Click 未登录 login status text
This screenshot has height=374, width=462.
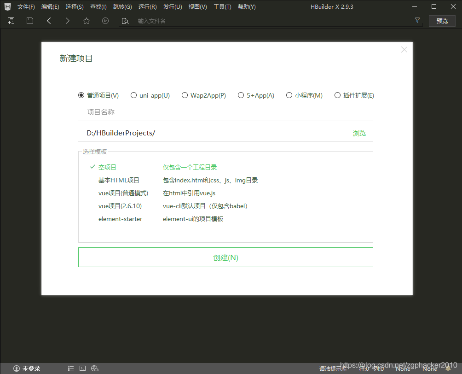31,368
